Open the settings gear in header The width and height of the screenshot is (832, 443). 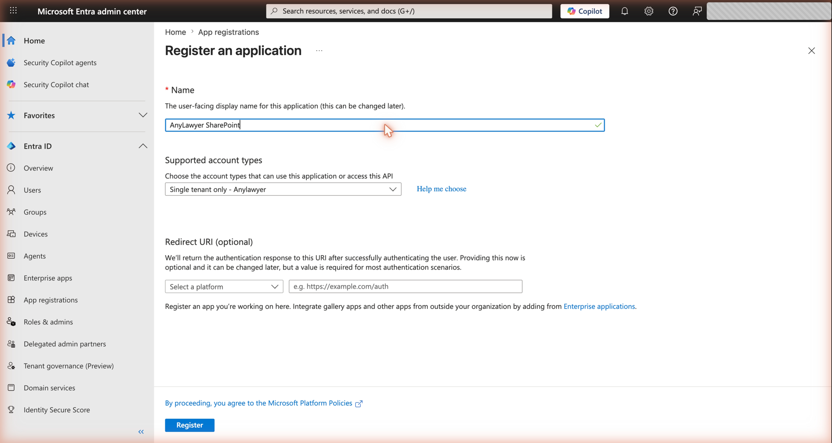click(649, 11)
